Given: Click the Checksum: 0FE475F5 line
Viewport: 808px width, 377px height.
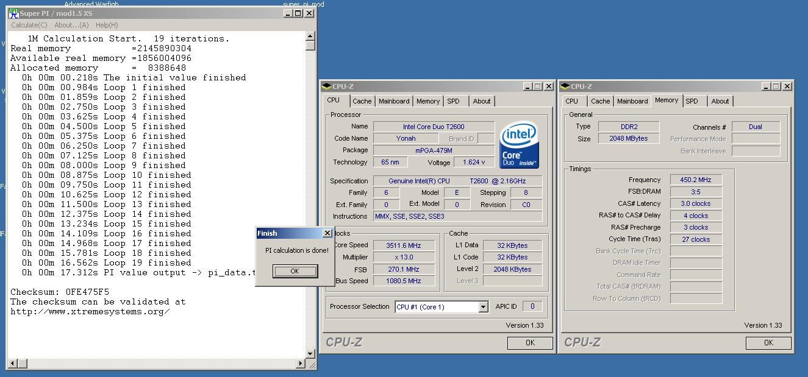Looking at the screenshot, I should click(x=60, y=292).
